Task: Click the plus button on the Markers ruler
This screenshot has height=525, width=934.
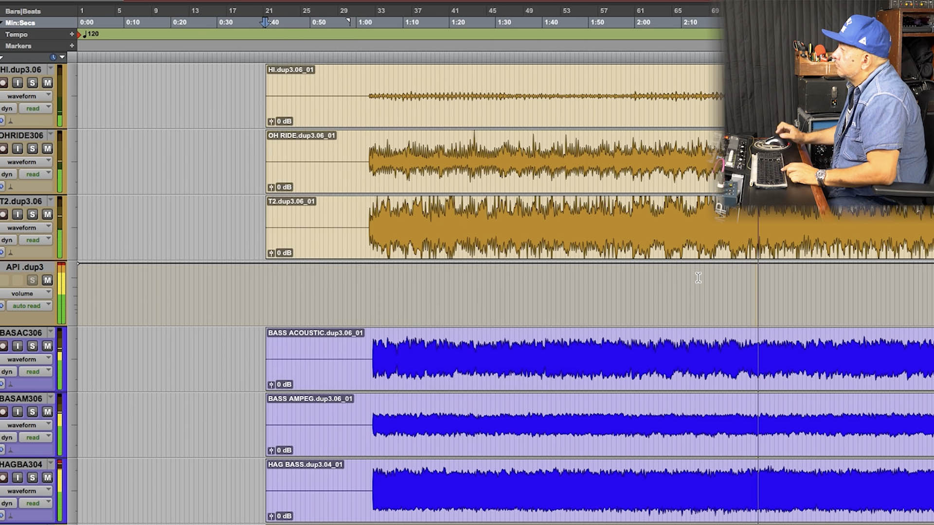Action: (71, 46)
